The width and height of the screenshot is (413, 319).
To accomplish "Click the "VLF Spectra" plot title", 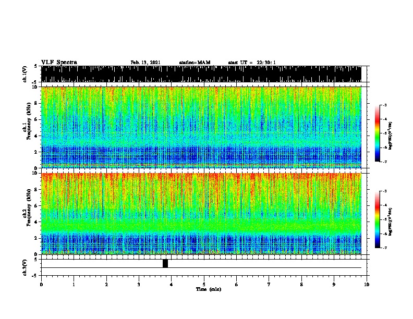I will point(59,63).
